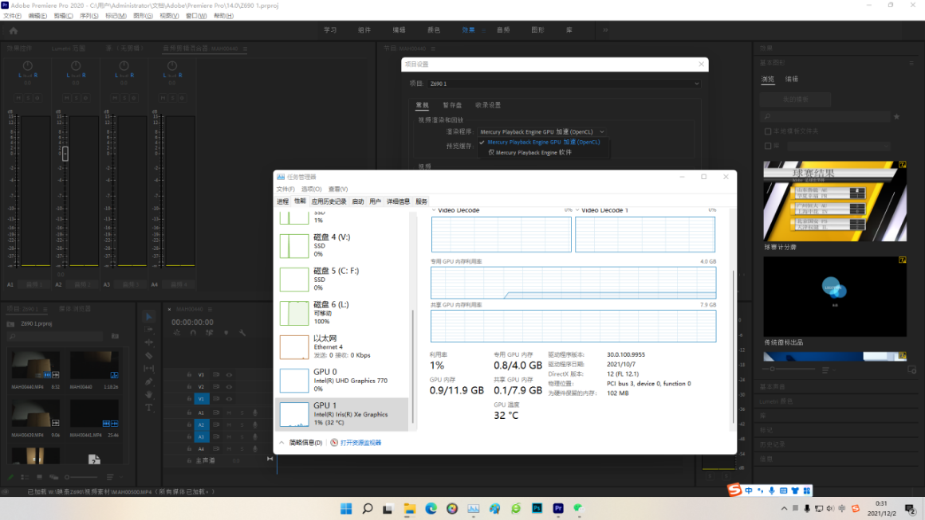Select the Razor tool
The width and height of the screenshot is (925, 520).
(148, 356)
